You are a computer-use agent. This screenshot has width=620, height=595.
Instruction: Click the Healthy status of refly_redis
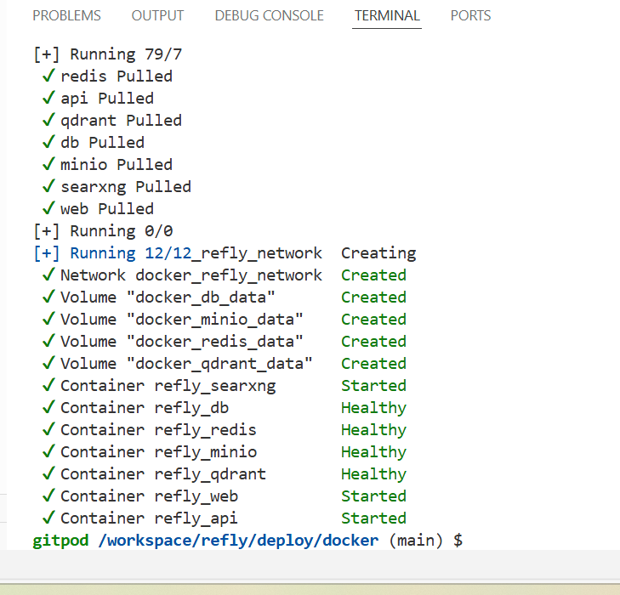click(x=373, y=430)
